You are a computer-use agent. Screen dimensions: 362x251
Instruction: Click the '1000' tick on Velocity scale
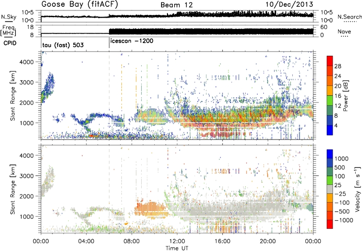pos(342,159)
